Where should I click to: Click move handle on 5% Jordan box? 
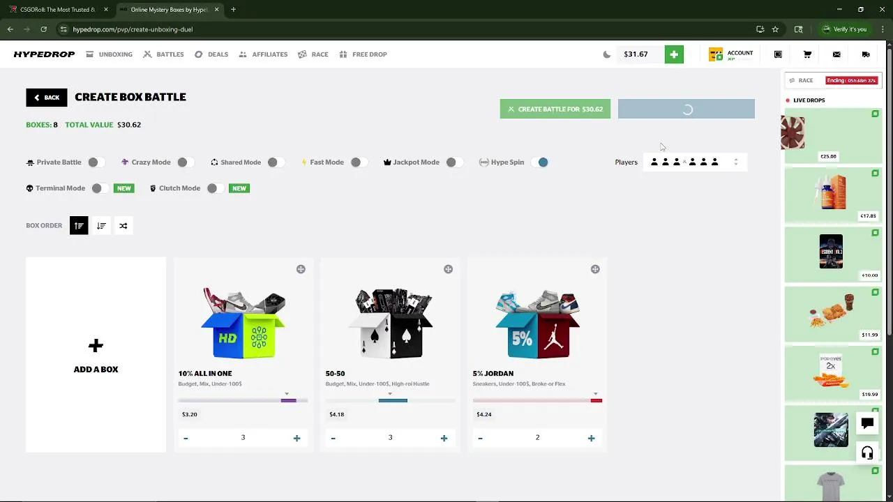point(595,269)
